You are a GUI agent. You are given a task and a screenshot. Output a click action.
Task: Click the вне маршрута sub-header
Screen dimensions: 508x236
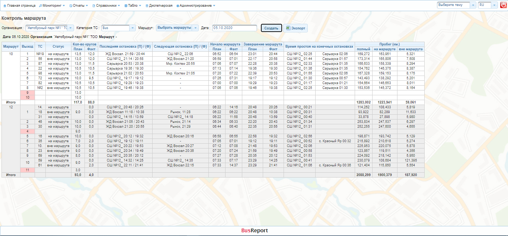tap(410, 49)
